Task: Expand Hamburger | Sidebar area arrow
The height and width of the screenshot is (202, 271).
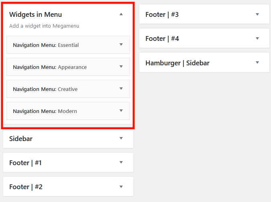Action: coord(257,63)
